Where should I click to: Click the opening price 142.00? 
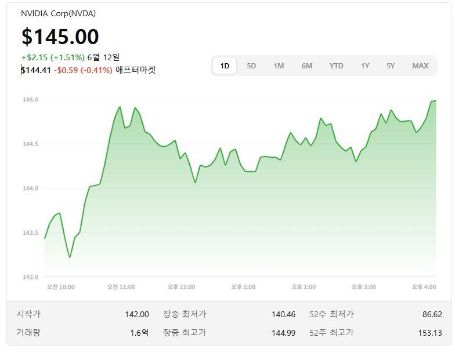[x=137, y=314]
